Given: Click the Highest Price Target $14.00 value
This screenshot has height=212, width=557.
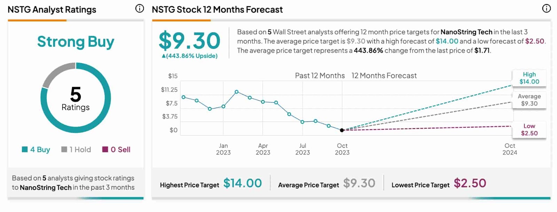Looking at the screenshot, I should click(242, 183).
